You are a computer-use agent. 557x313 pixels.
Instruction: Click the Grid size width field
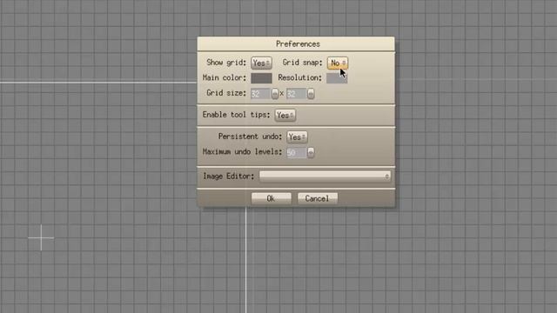[x=261, y=94]
